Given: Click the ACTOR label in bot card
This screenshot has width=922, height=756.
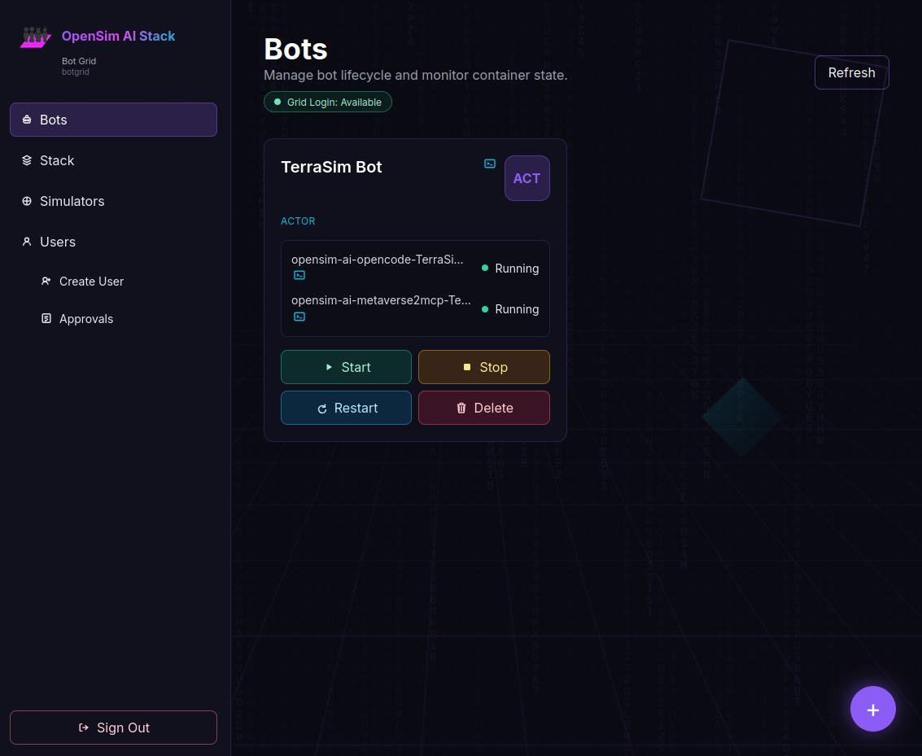Looking at the screenshot, I should coord(298,221).
